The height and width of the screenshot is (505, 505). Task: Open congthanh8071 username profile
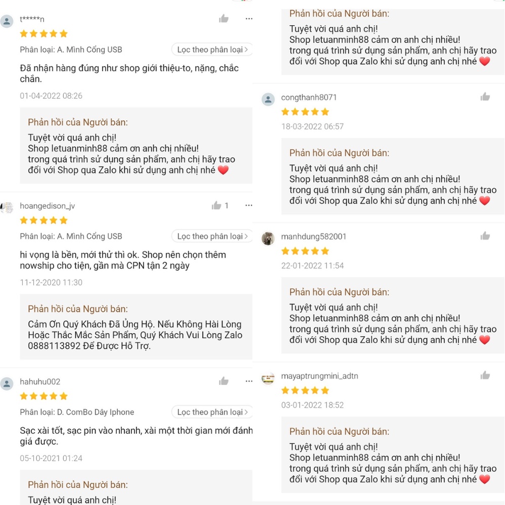309,97
